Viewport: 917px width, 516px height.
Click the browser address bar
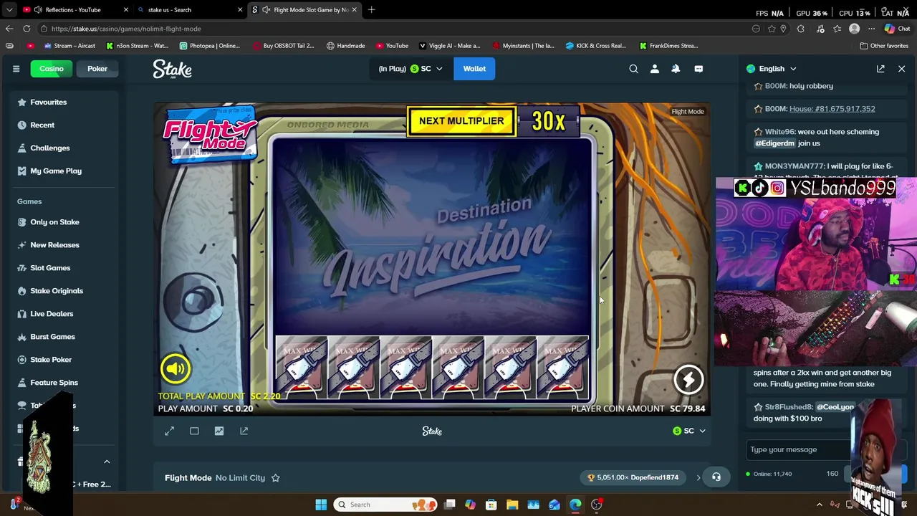(x=394, y=29)
